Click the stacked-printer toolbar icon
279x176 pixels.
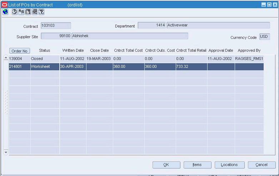(x=35, y=12)
